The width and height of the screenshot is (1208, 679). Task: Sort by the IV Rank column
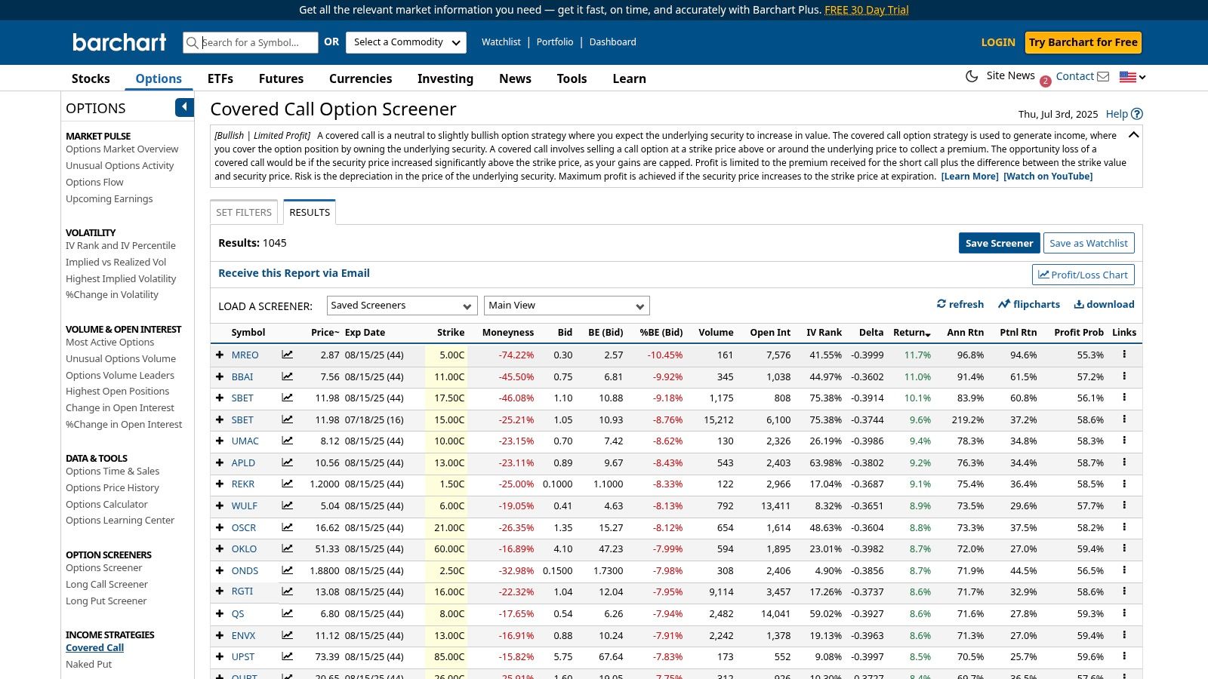(824, 333)
